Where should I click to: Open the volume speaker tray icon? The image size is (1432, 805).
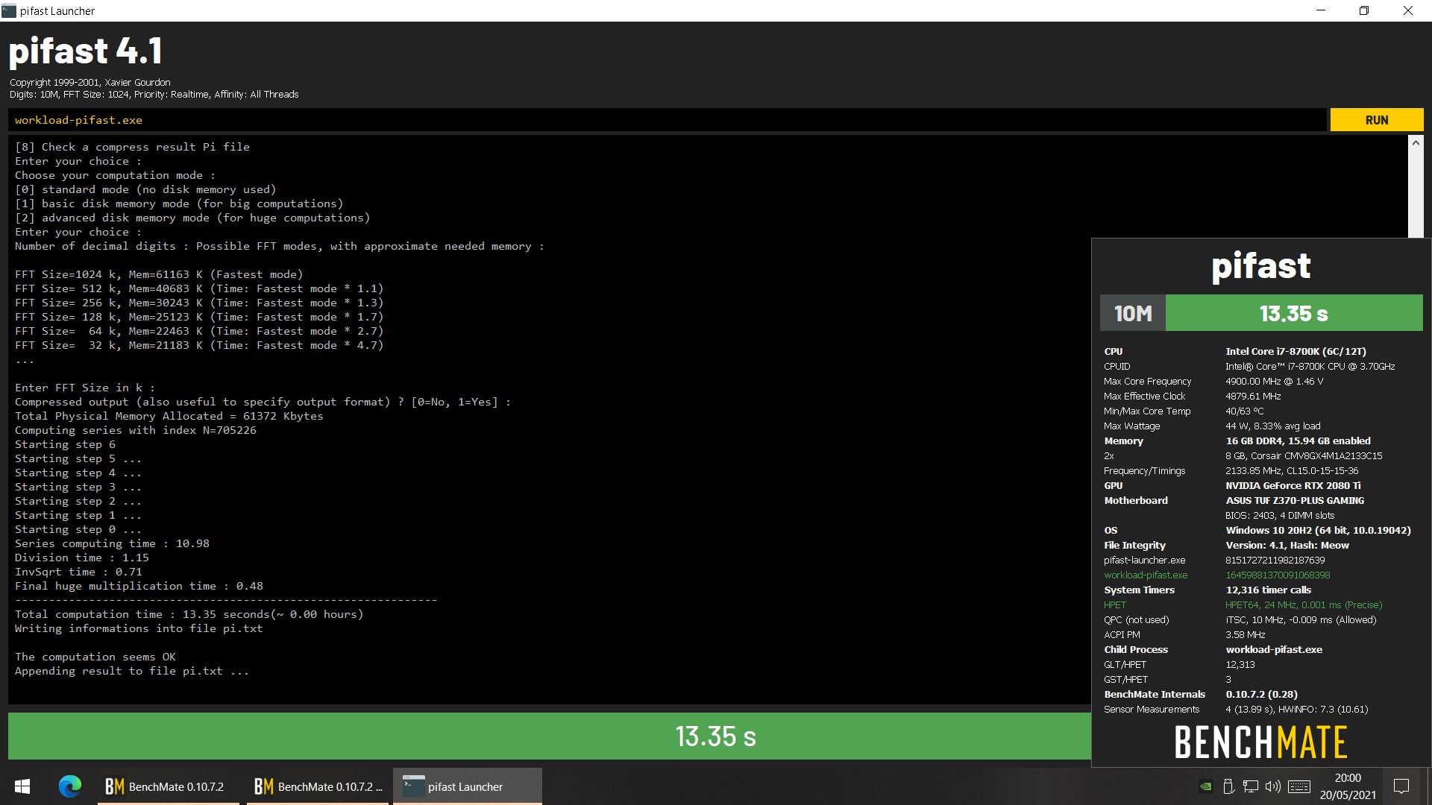click(x=1273, y=786)
